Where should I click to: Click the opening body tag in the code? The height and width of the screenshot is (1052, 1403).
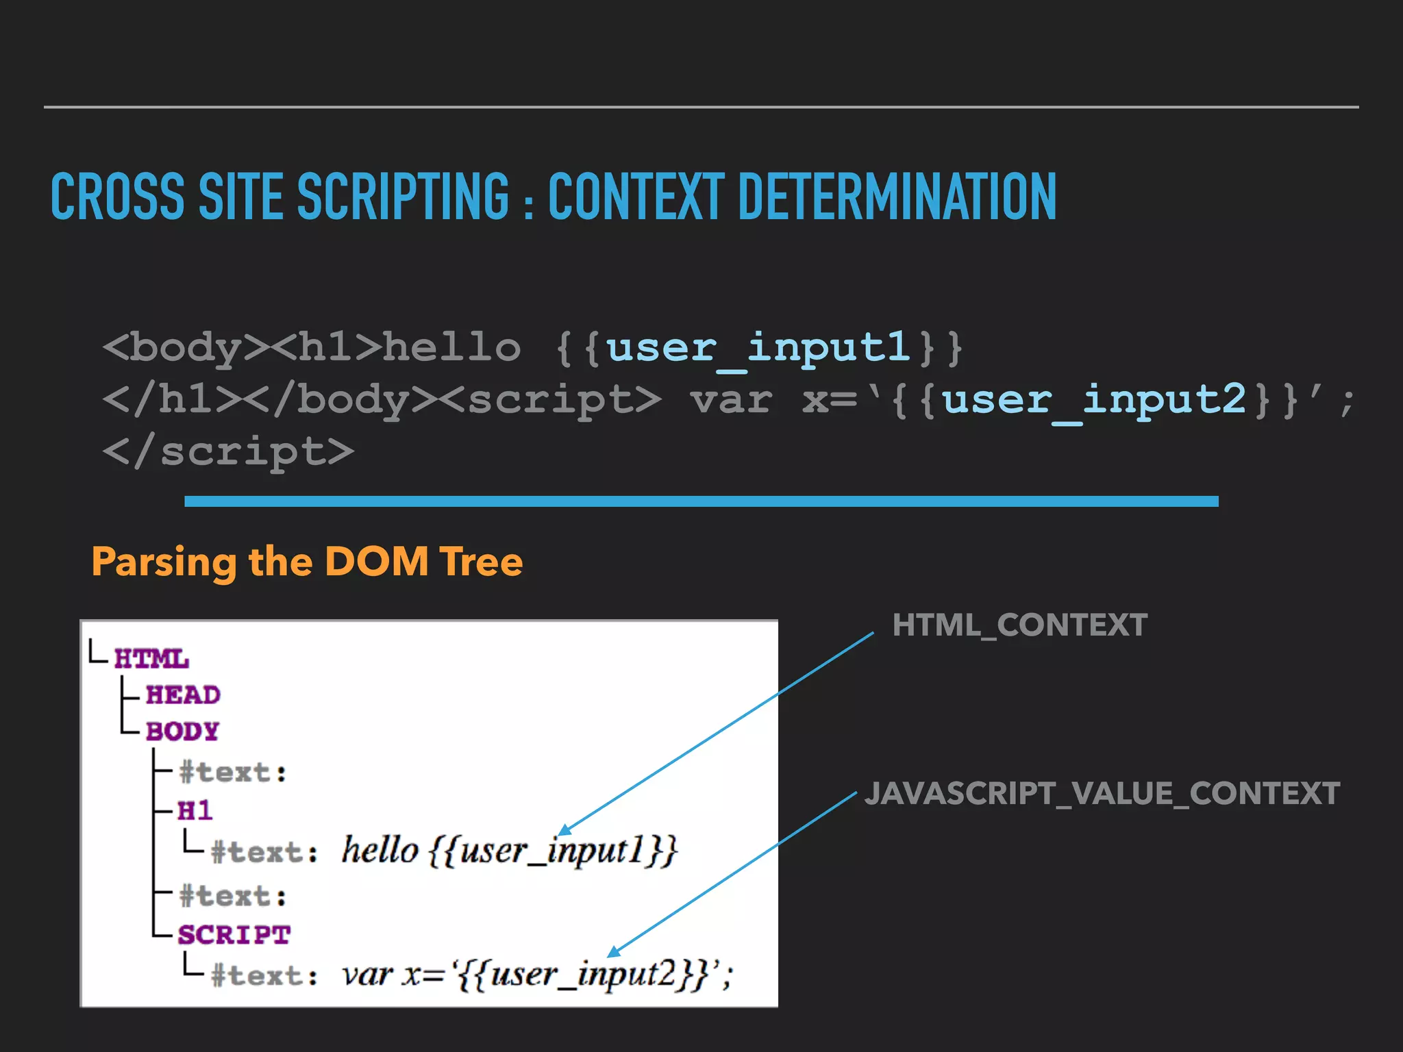point(186,347)
